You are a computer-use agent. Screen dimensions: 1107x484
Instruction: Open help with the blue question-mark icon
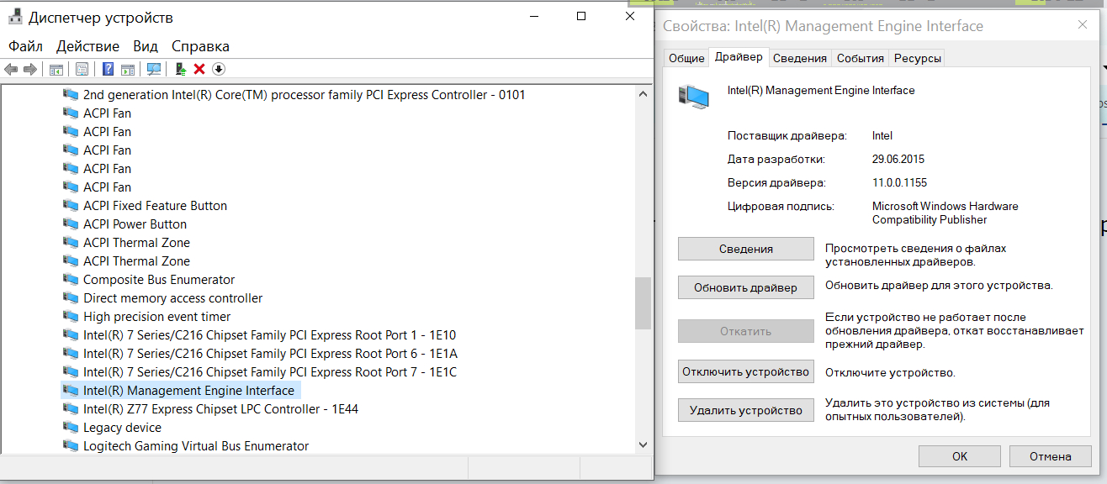click(109, 69)
